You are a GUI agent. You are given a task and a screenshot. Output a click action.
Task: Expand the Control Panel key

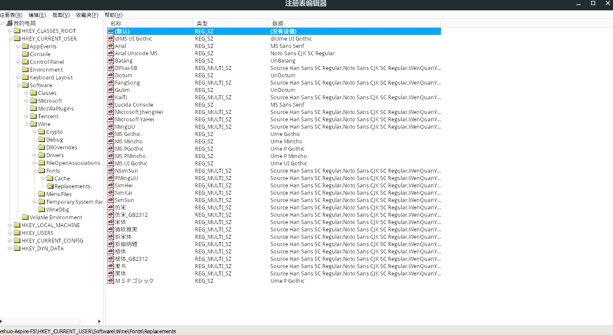pyautogui.click(x=18, y=62)
